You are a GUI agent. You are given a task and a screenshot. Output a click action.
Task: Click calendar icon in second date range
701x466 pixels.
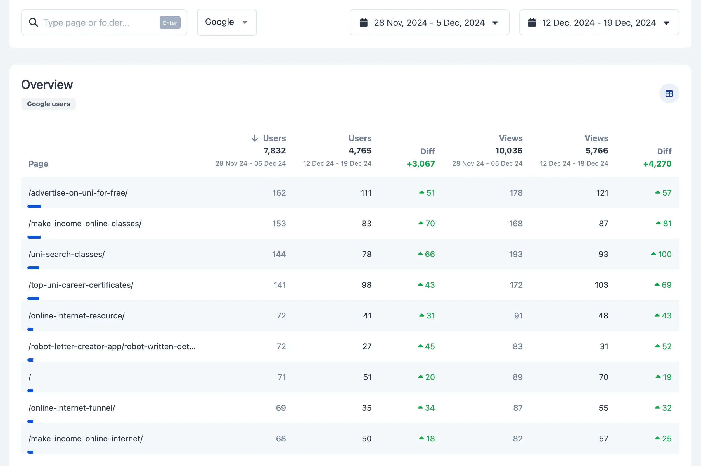click(x=532, y=23)
